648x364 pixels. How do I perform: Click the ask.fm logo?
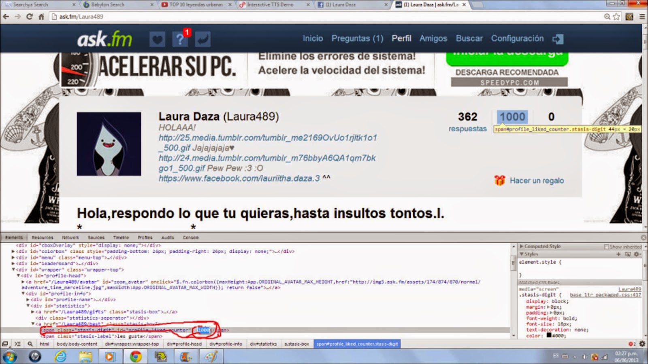coord(104,39)
